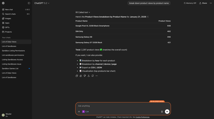214x119 pixels.
Task: Open the Projects section
Action: (x=16, y=32)
